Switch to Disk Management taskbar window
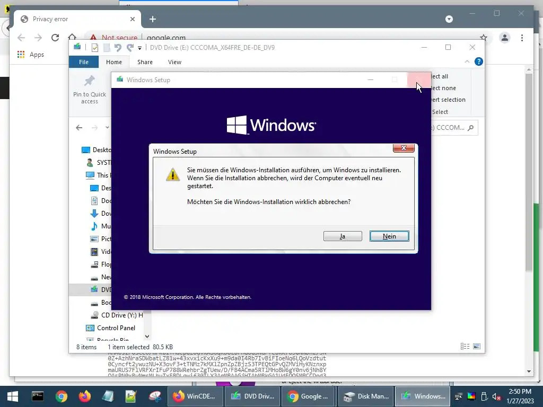The width and height of the screenshot is (543, 407). [365, 396]
